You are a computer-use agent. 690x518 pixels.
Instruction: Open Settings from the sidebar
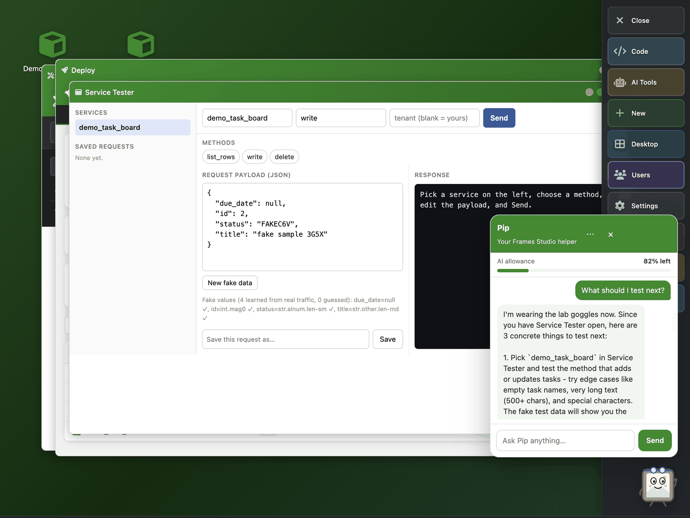click(x=646, y=206)
